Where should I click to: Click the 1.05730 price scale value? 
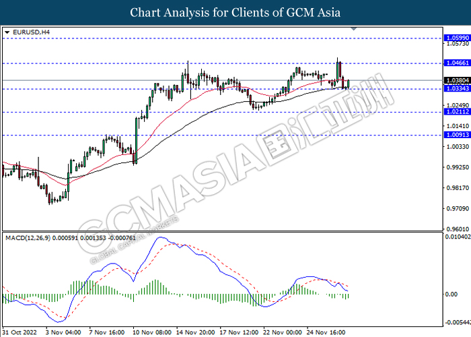pyautogui.click(x=458, y=44)
